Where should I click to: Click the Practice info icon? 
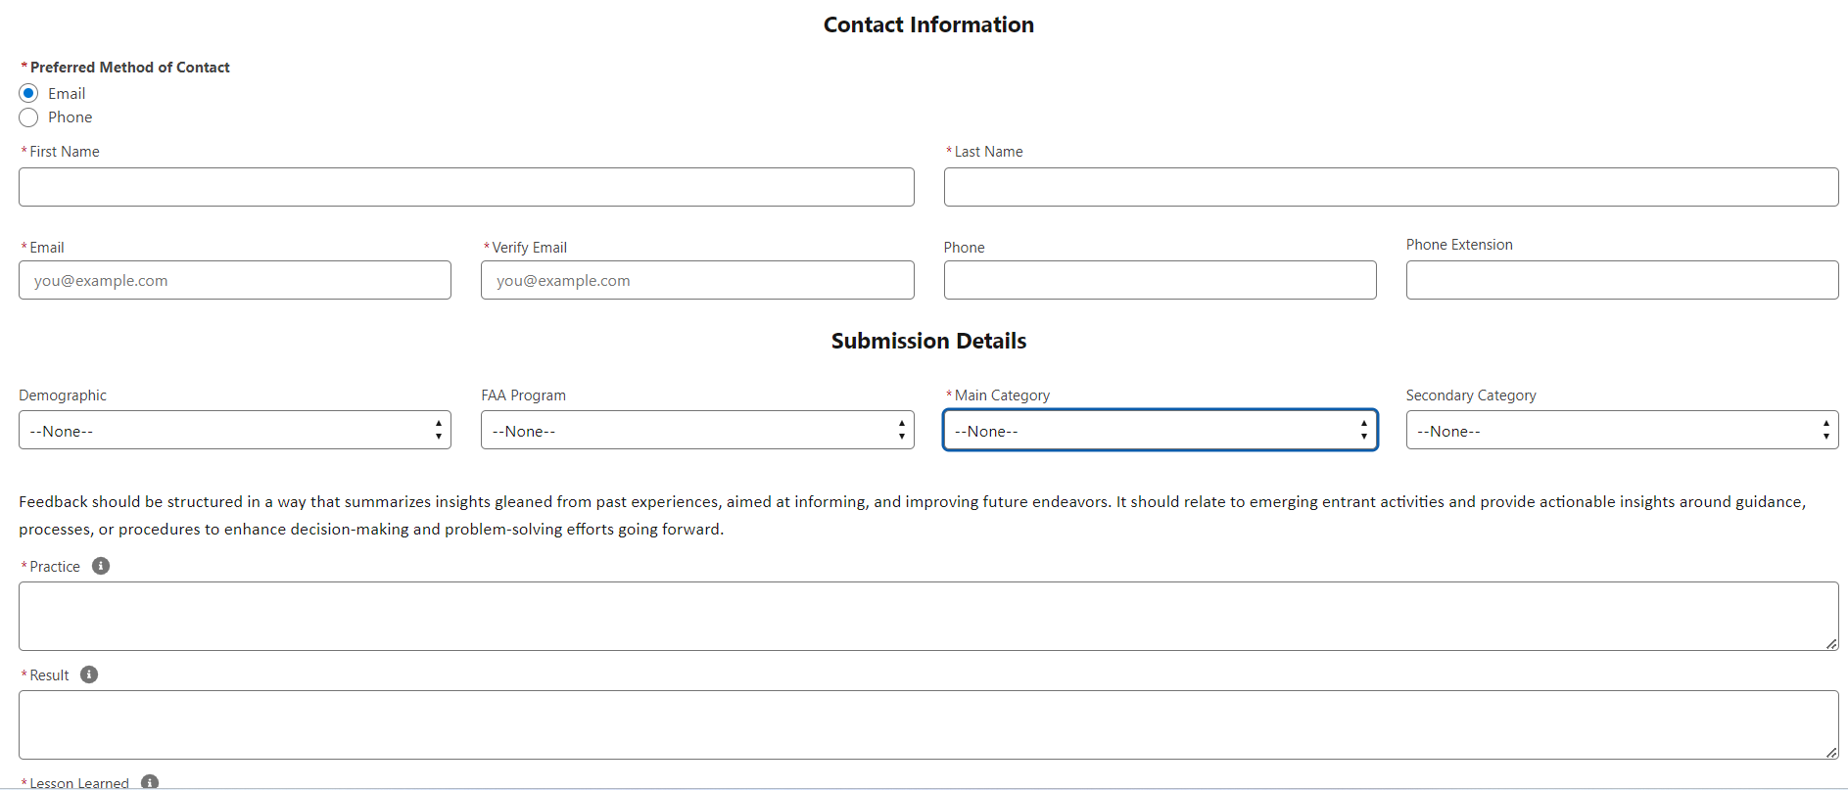coord(101,566)
